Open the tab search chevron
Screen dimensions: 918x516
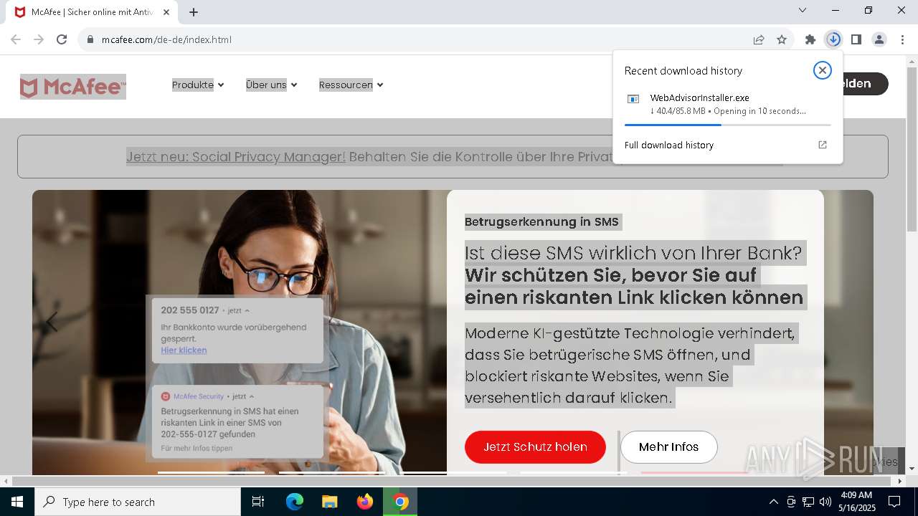point(803,10)
